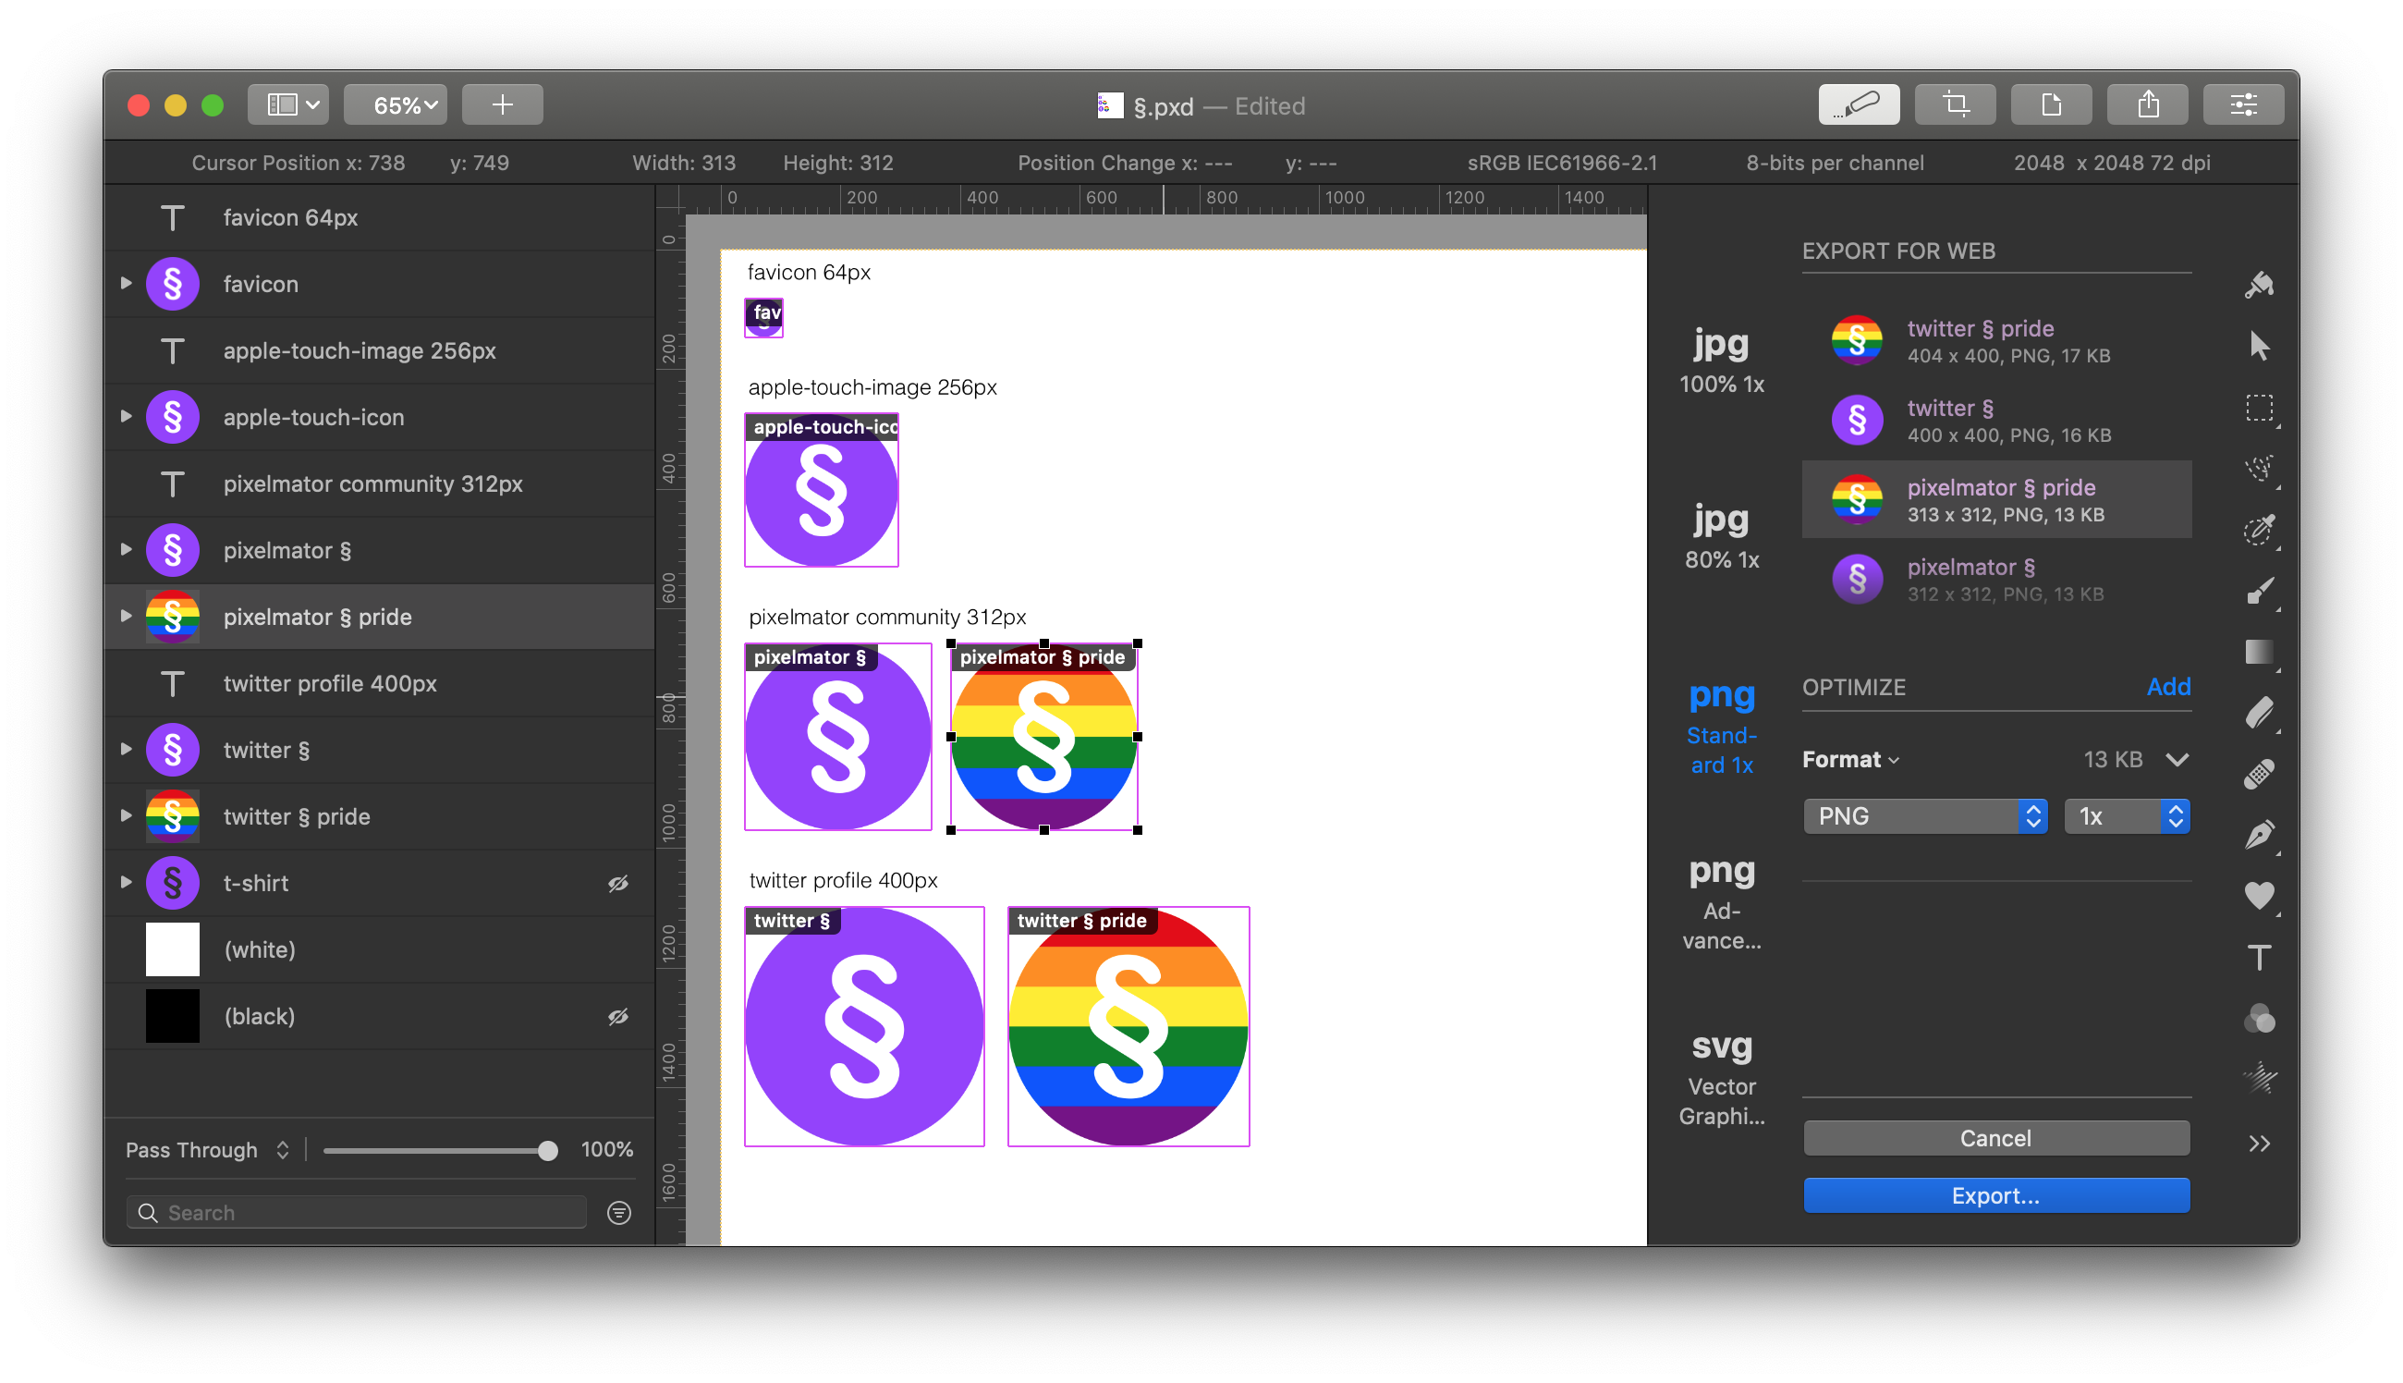Select pixelmator § pride export entry
2403x1383 pixels.
coord(1994,500)
